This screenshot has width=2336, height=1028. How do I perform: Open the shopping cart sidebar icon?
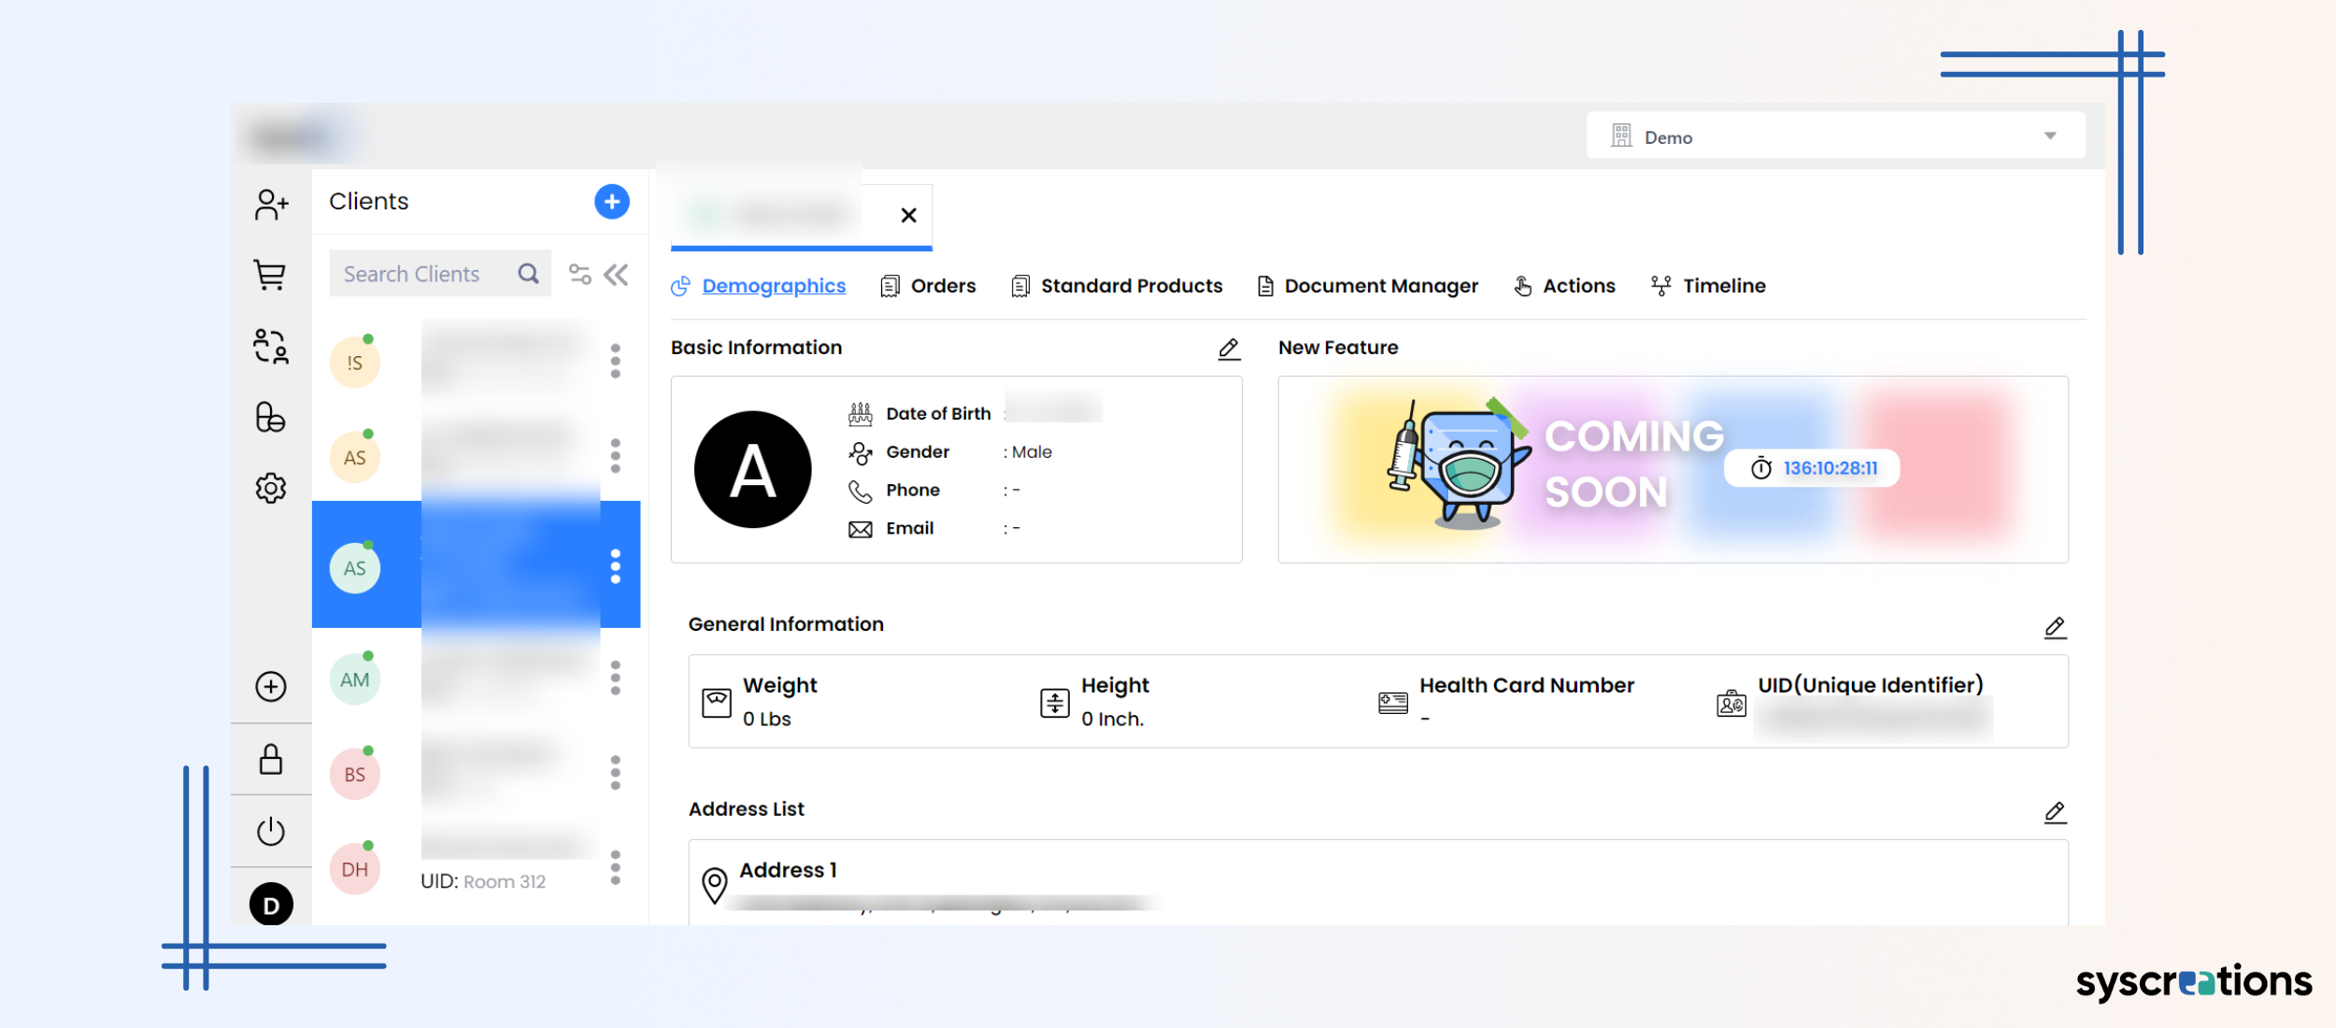point(271,275)
